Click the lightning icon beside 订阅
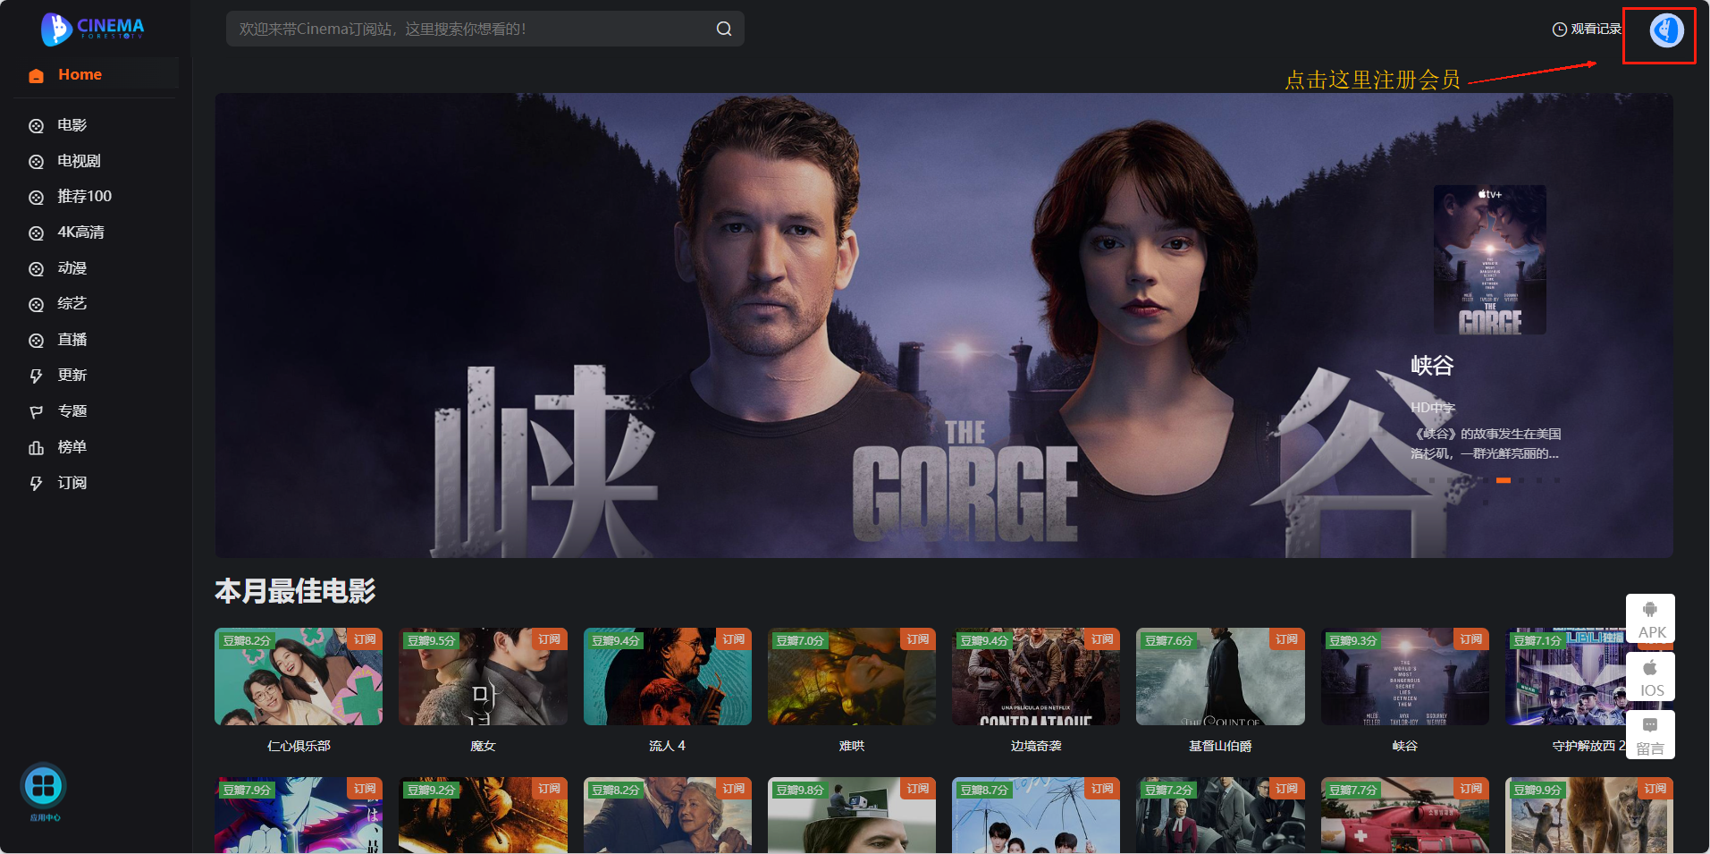 (x=36, y=484)
